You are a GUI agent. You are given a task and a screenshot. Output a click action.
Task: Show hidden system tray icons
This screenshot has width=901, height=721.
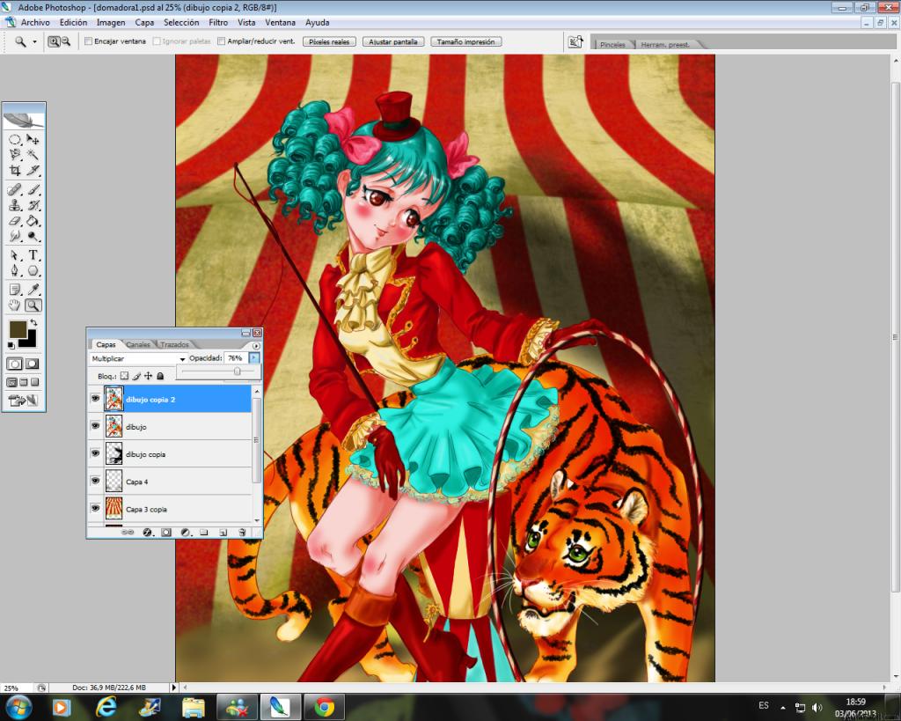782,707
